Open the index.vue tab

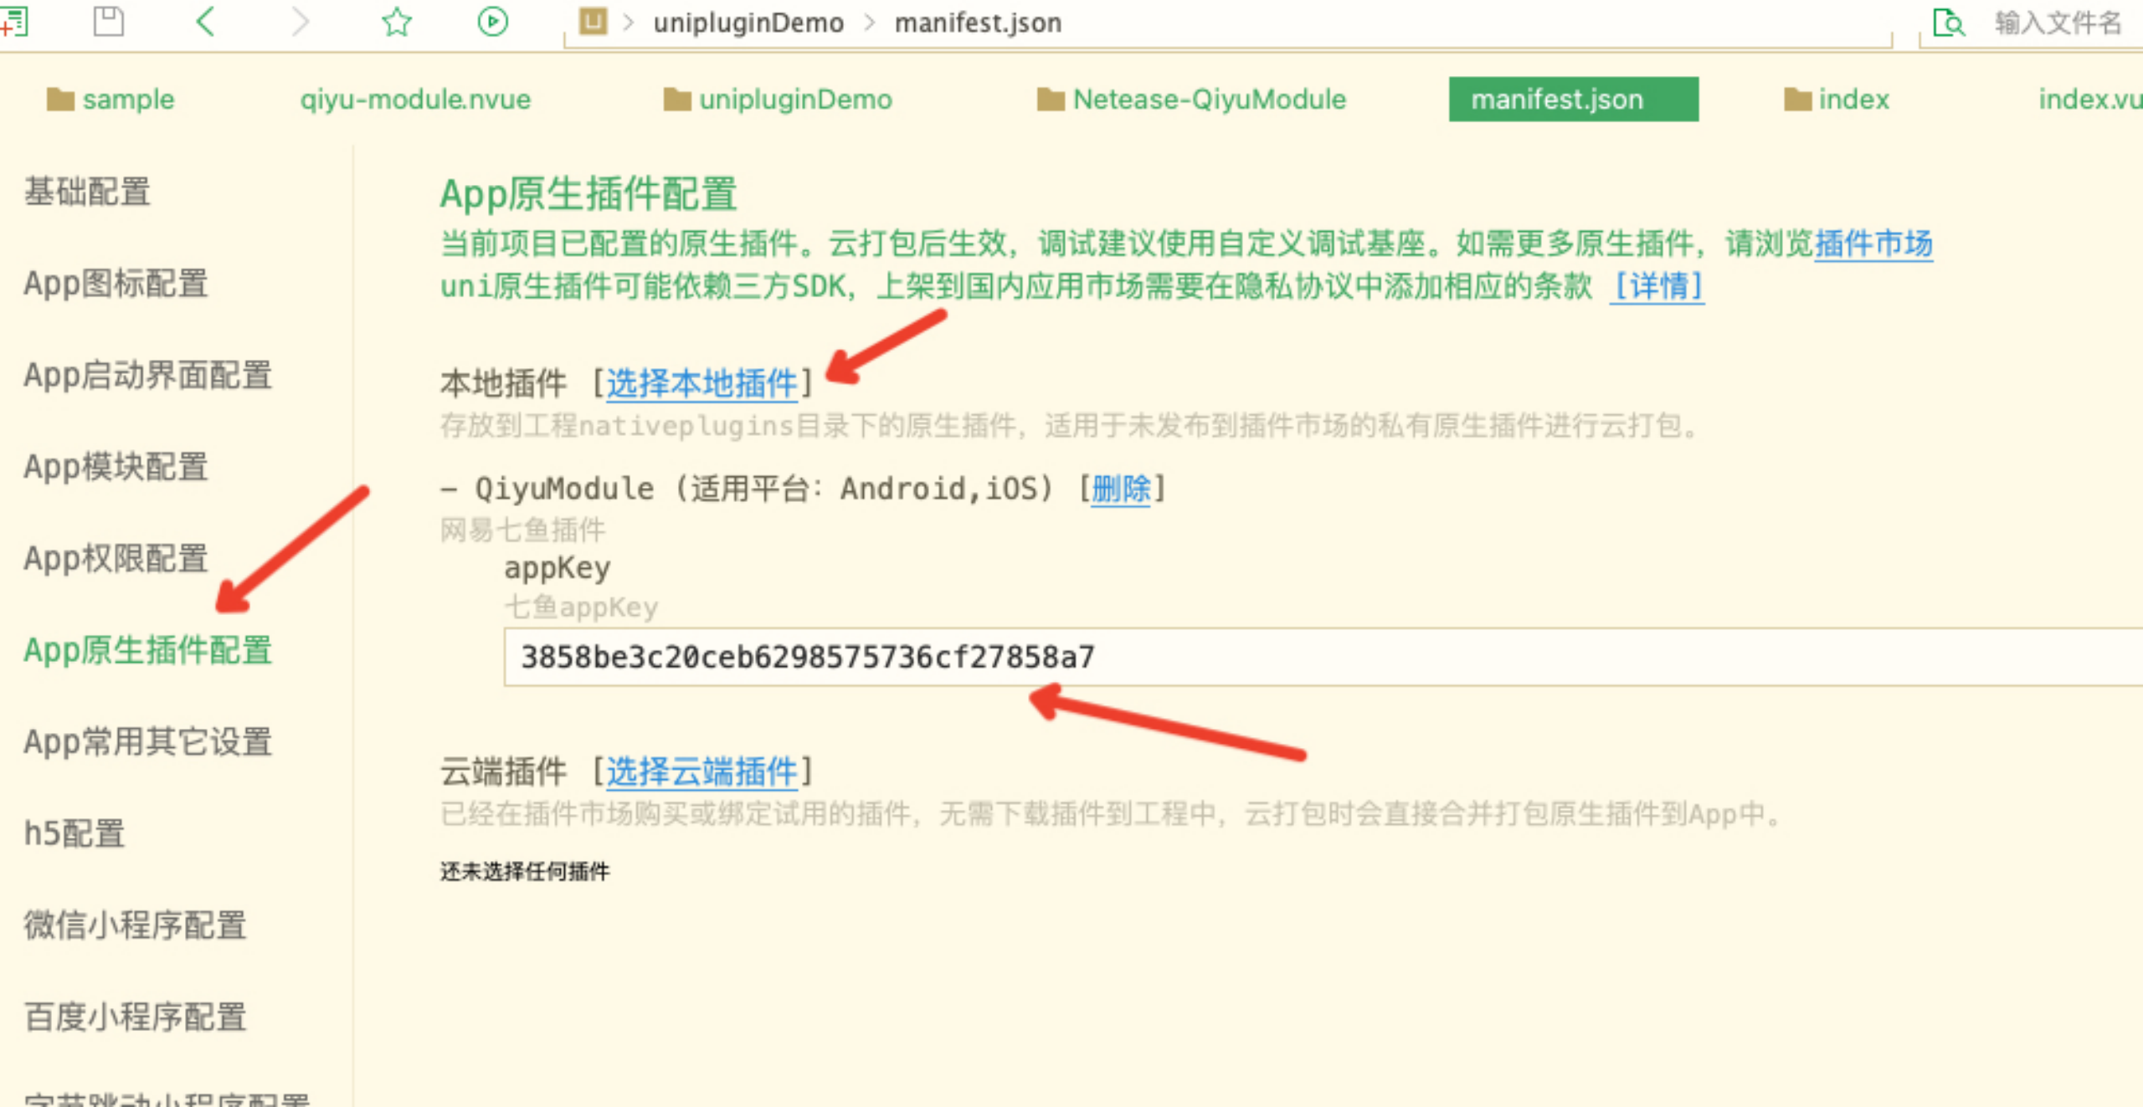point(2089,100)
